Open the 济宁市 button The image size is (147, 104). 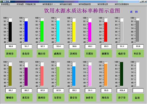122,98
